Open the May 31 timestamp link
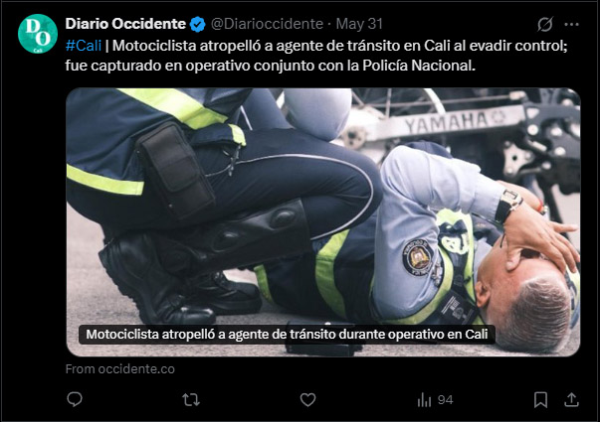Screen dimensions: 600x422 pos(359,24)
